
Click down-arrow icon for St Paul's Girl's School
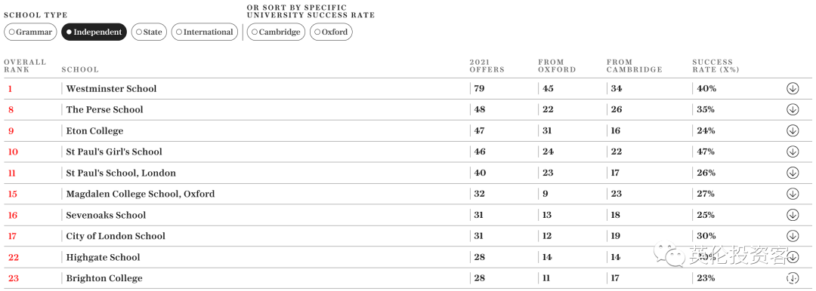pos(792,152)
